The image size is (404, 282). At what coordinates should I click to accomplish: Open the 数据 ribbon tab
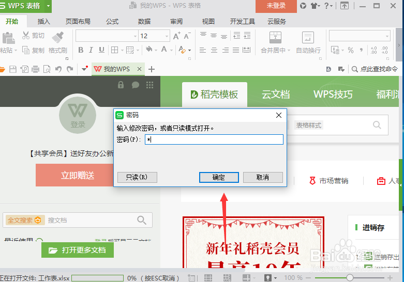click(144, 21)
